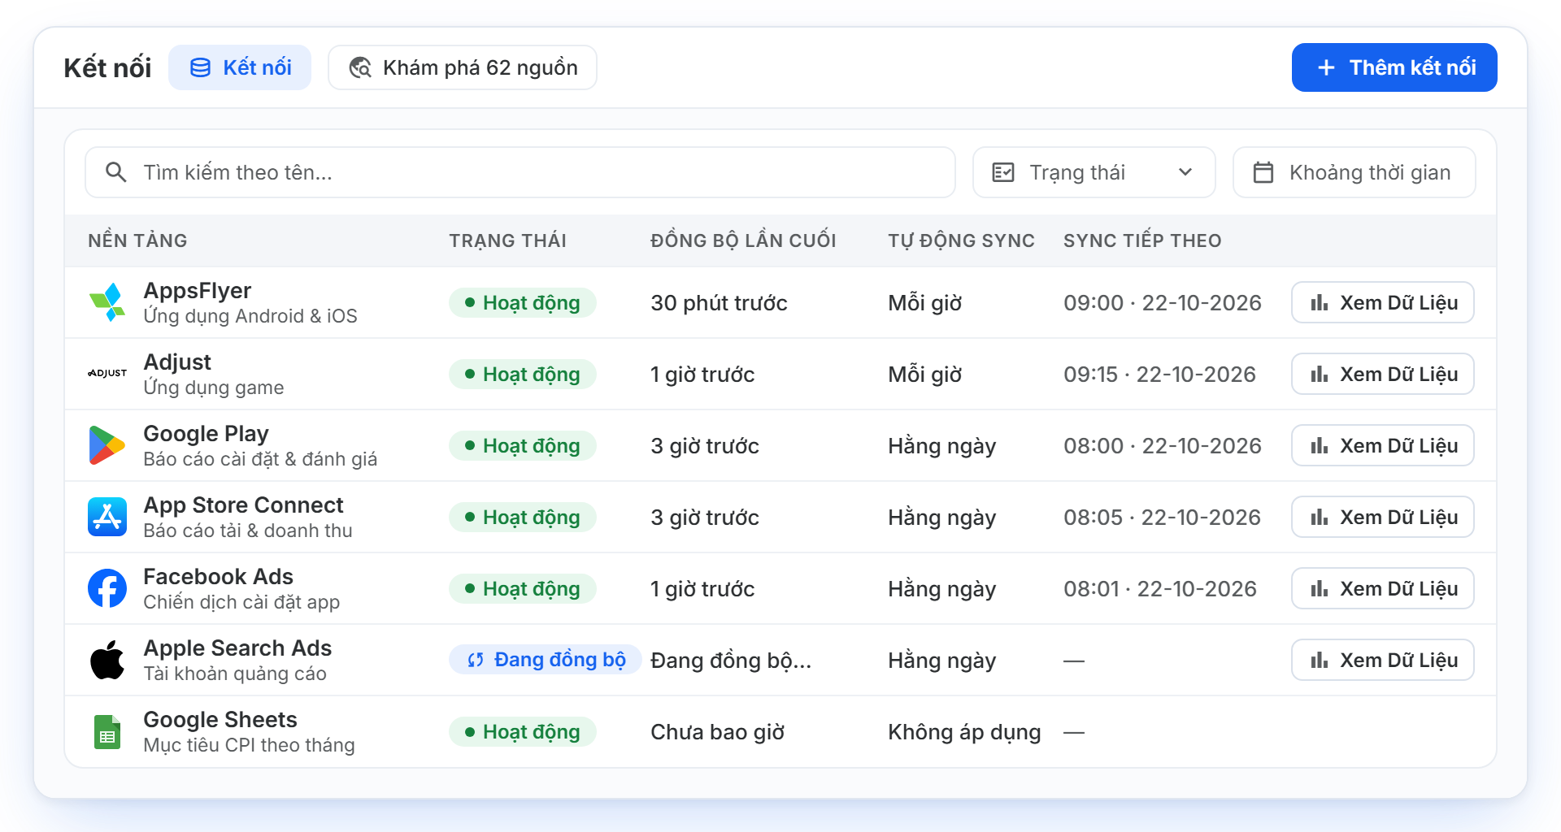The width and height of the screenshot is (1561, 832).
Task: Click the SYNC TIẾP THEO column header
Action: 1142,240
